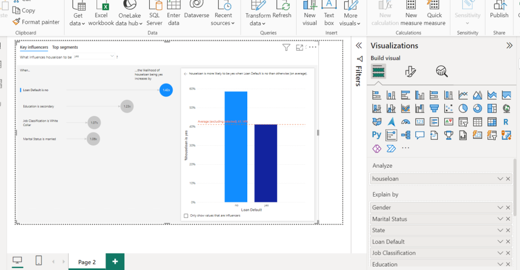
Task: Add a new report page
Action: tap(115, 262)
